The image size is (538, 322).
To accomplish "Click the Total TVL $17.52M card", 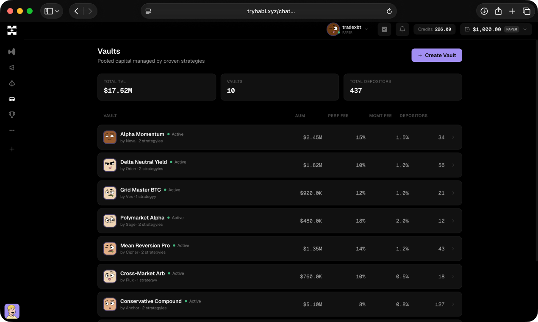I will pyautogui.click(x=157, y=87).
